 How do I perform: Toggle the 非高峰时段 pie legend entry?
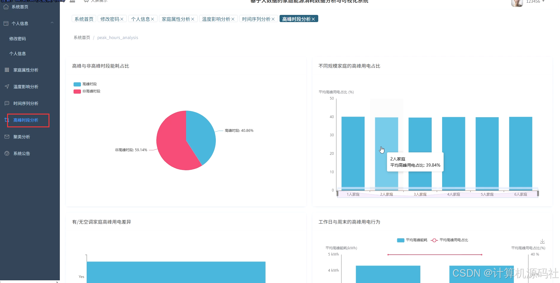[x=87, y=91]
